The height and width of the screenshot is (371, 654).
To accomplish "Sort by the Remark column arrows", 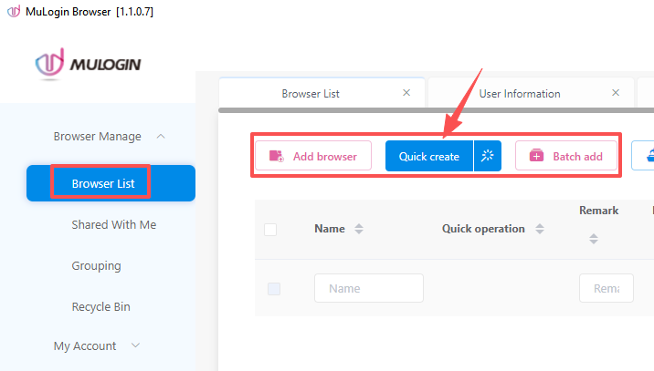I will [x=594, y=239].
